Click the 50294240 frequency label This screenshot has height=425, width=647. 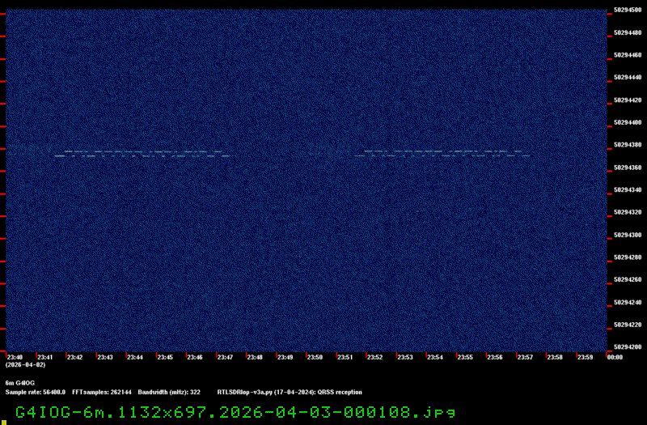tap(628, 302)
